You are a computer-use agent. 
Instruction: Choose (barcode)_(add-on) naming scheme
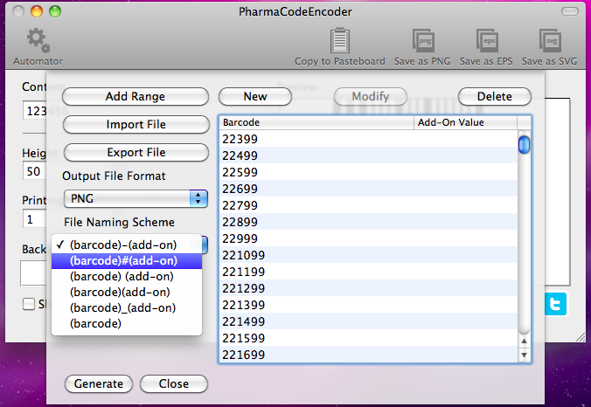[127, 308]
